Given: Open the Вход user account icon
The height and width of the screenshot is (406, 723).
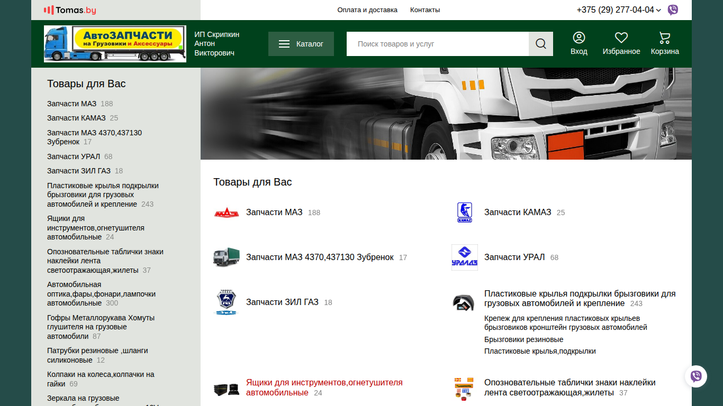Looking at the screenshot, I should tap(579, 38).
